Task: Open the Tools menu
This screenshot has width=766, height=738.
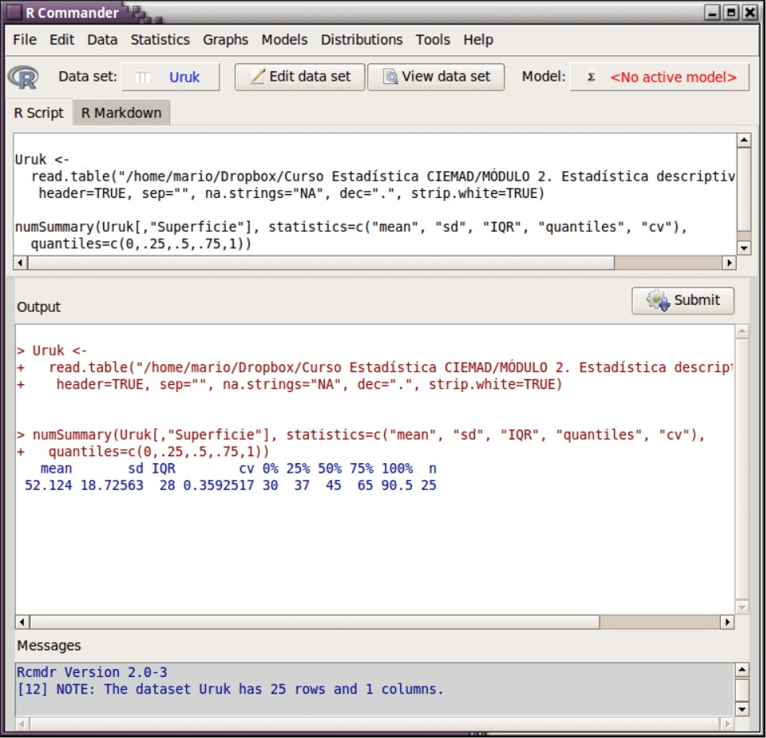Action: [x=433, y=40]
